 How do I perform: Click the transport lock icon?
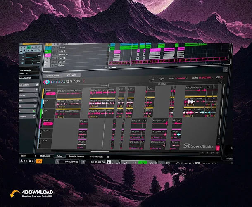(x=109, y=162)
